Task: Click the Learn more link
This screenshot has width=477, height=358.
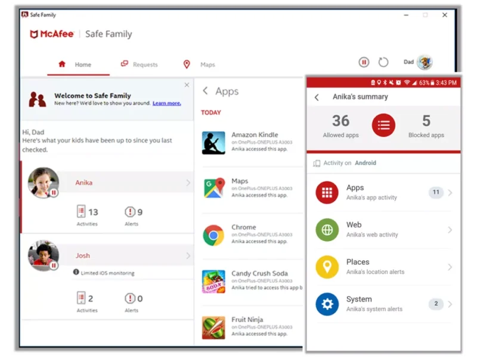Action: tap(166, 103)
